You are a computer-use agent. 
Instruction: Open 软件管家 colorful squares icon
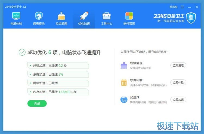point(129,16)
